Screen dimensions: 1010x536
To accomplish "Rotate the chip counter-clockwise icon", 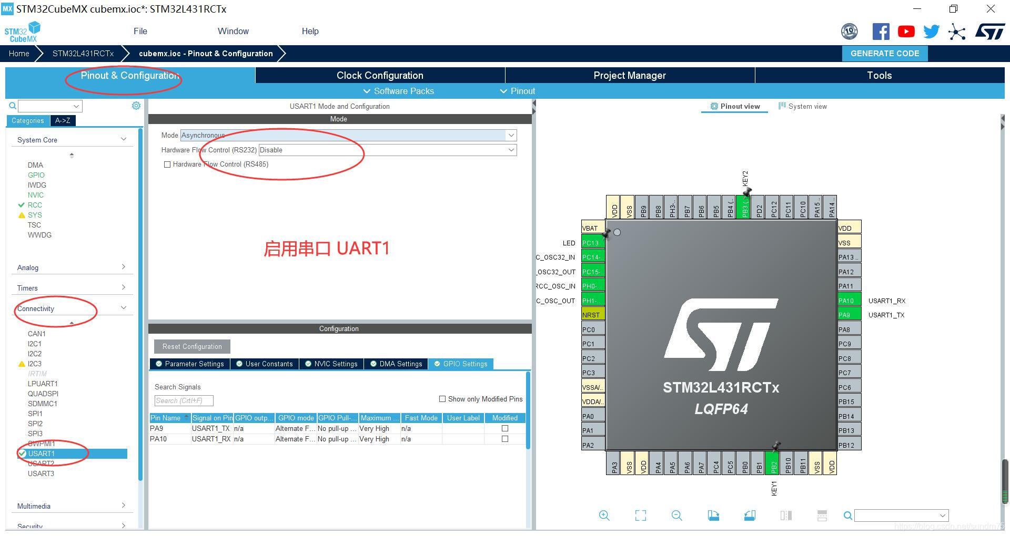I will click(750, 516).
